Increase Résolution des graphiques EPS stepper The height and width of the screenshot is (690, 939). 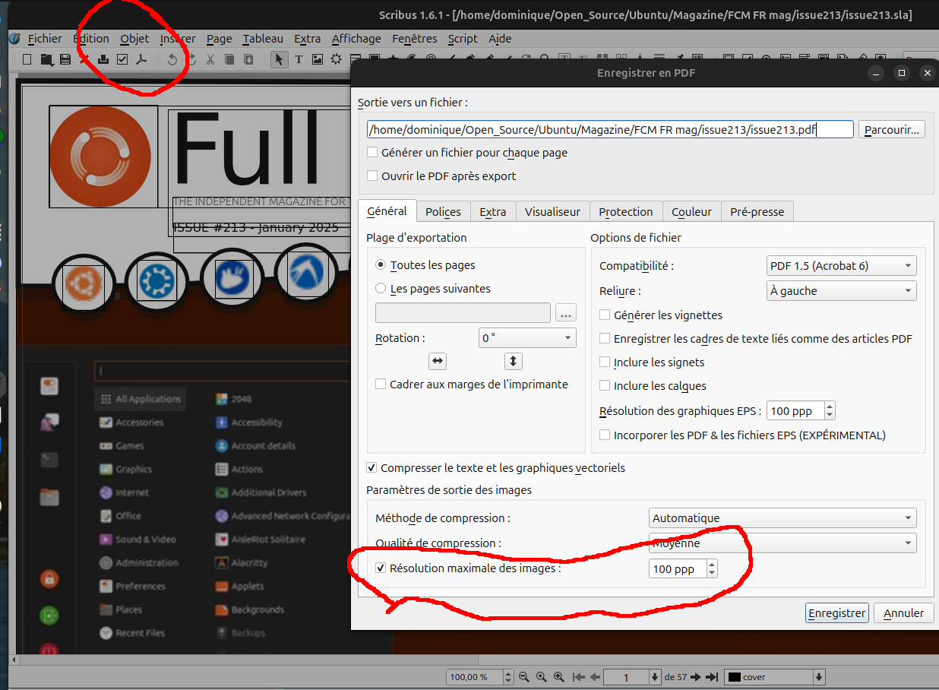830,406
